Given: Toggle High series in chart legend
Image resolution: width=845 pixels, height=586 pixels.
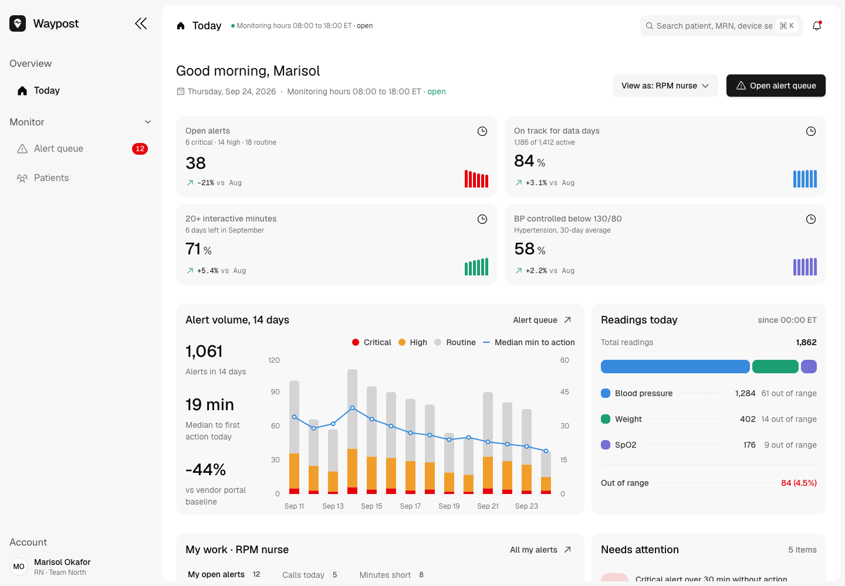Looking at the screenshot, I should (x=413, y=342).
